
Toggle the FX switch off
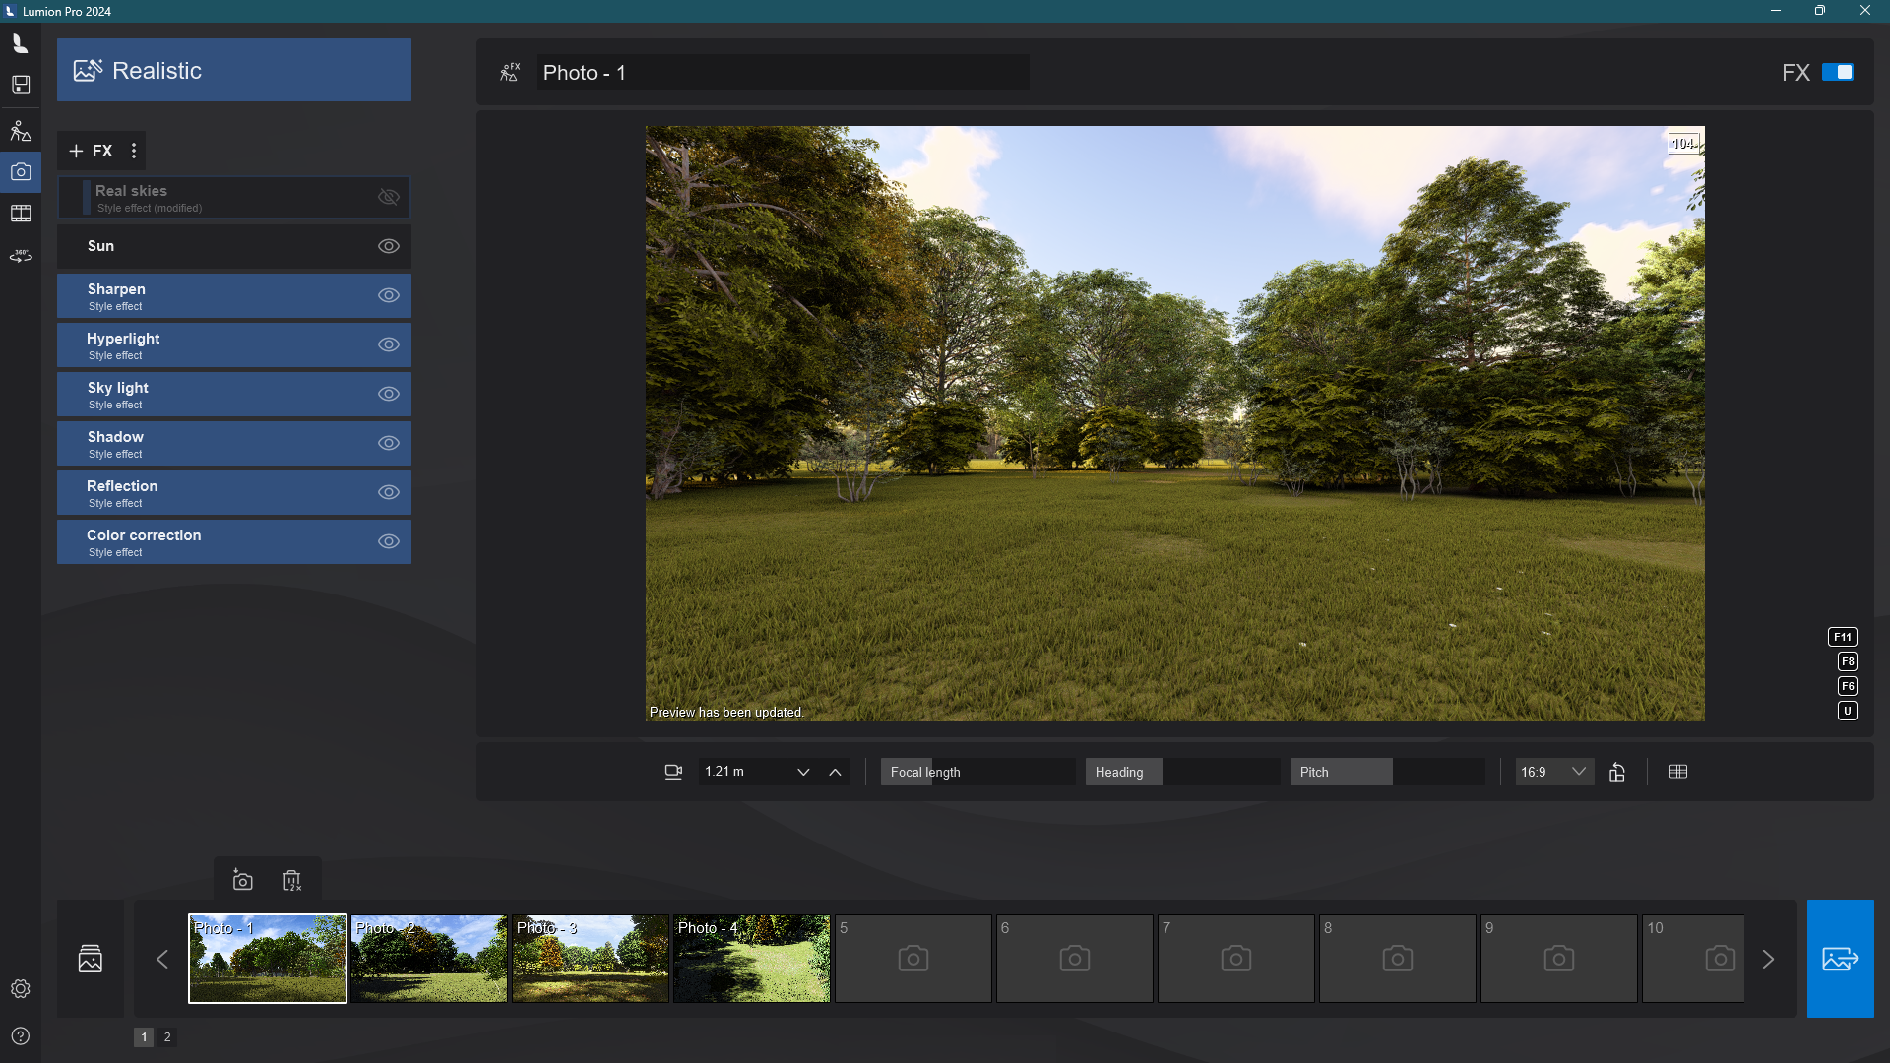click(1837, 72)
